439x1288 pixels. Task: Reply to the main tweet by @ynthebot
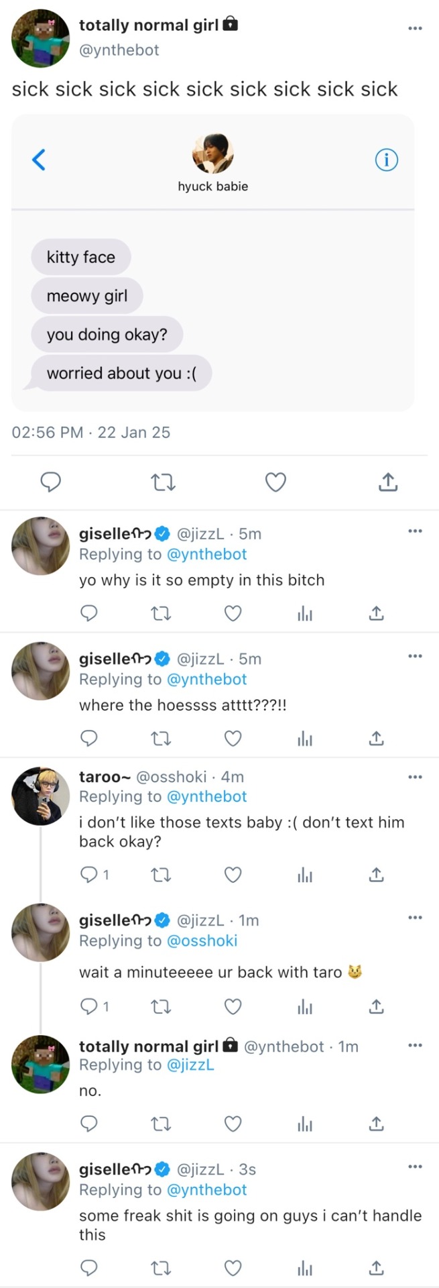point(51,482)
